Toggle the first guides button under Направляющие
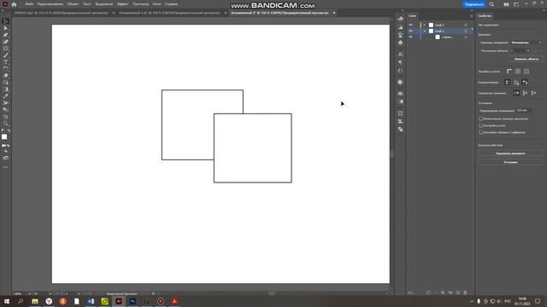The height and width of the screenshot is (307, 547). 508,83
